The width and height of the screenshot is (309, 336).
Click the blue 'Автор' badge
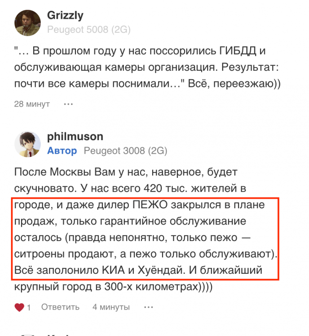[62, 151]
